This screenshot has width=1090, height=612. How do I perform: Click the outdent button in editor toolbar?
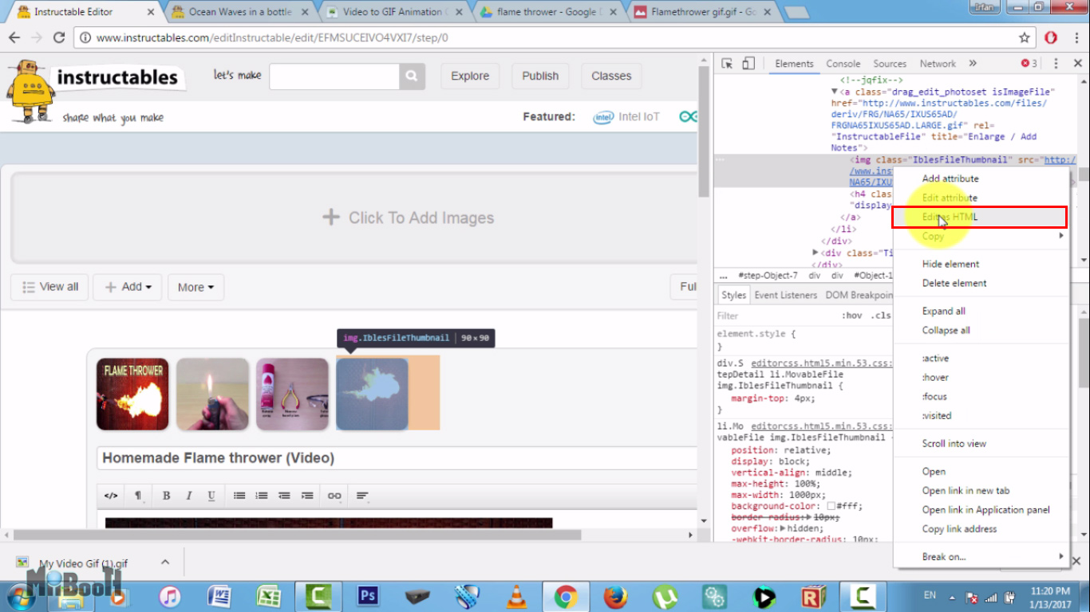284,496
